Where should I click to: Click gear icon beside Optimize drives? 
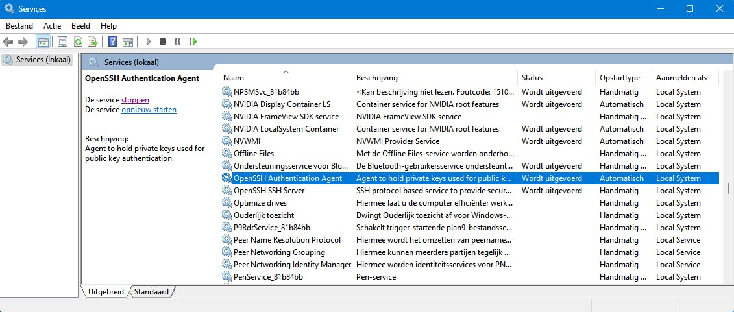click(226, 202)
